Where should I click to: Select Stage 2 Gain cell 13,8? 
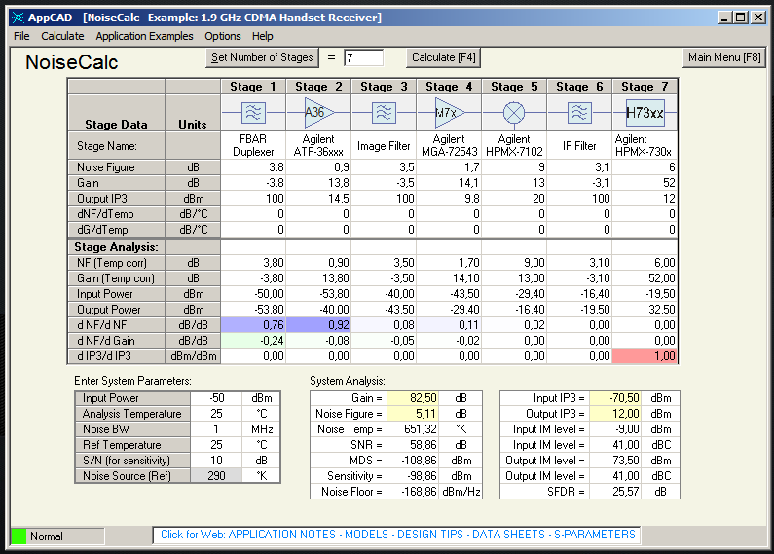318,183
